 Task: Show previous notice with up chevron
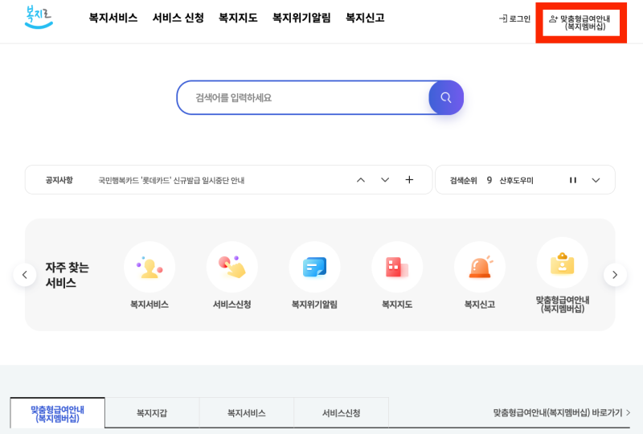point(361,180)
